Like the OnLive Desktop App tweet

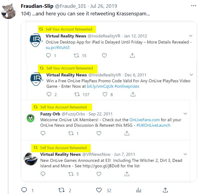[104, 55]
